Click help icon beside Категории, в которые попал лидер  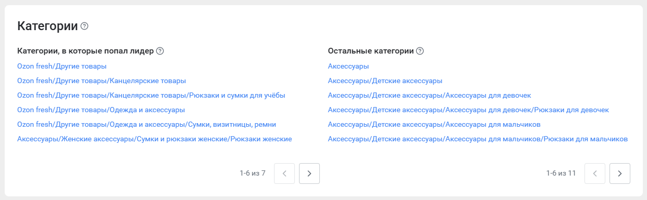160,51
